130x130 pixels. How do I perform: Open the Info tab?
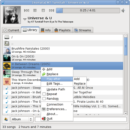point(46,30)
